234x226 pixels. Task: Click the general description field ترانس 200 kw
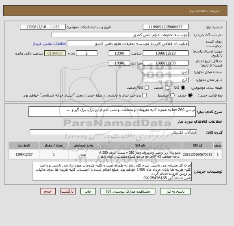pos(112,112)
